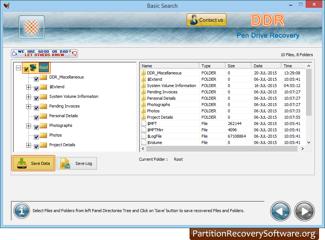
Task: Toggle the DDR_Miscellaneous checkbox
Action: (x=36, y=79)
